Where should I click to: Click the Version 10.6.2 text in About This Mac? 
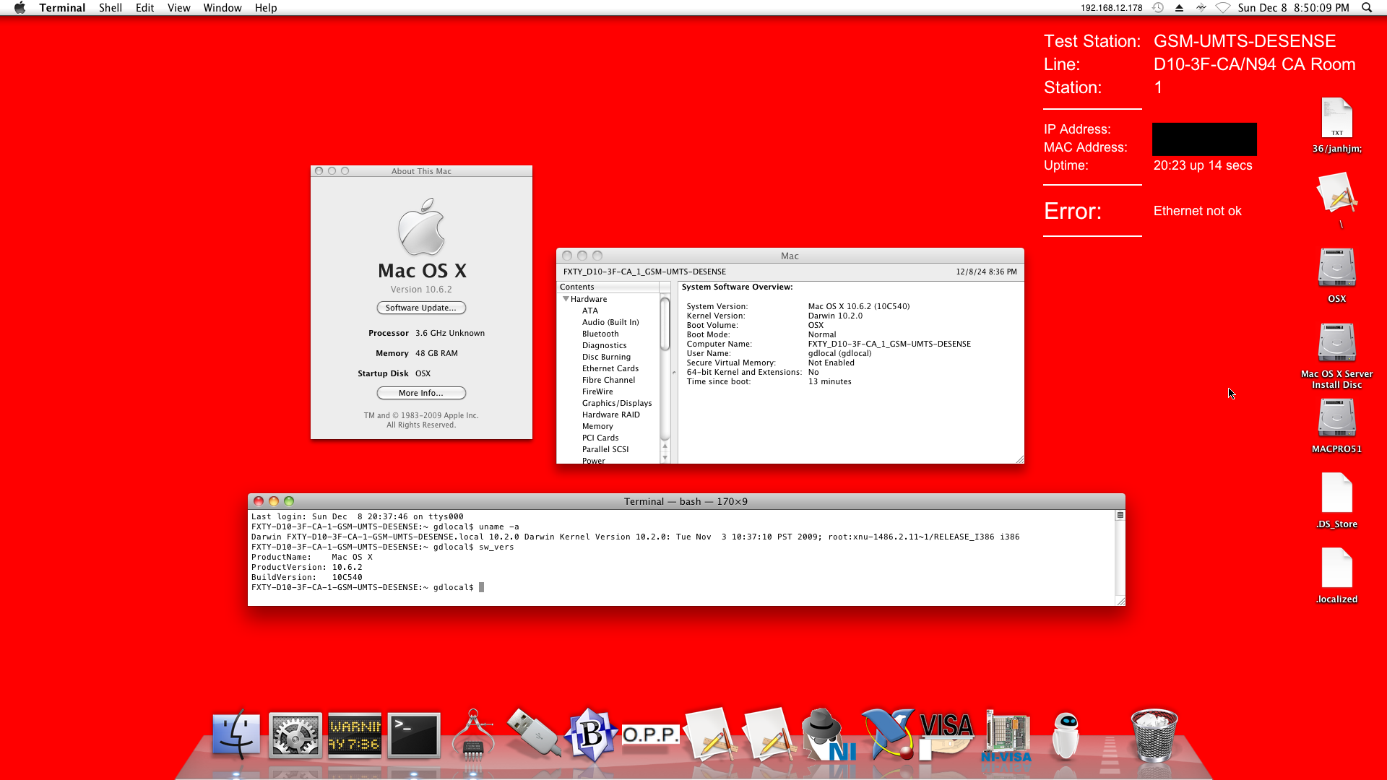click(x=421, y=290)
